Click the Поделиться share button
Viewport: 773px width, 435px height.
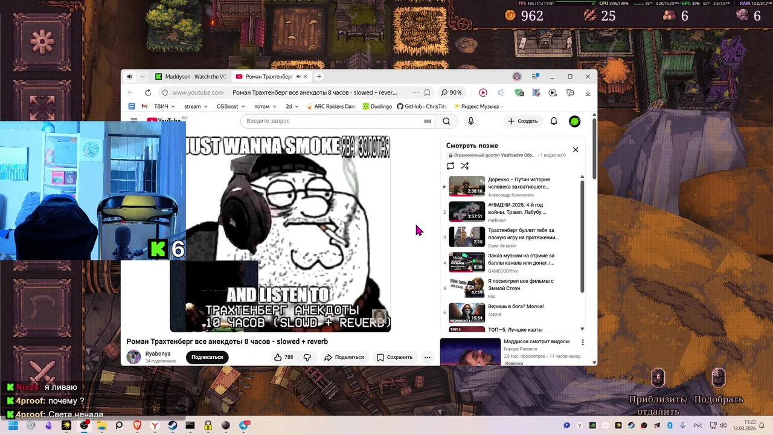click(344, 357)
